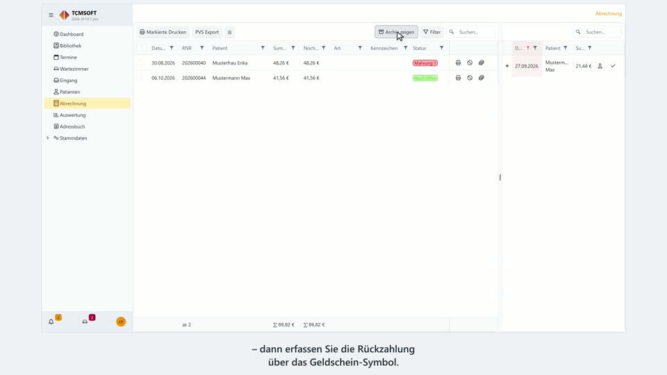667x375 pixels.
Task: Select the Mustermann Max cell in row 202600044
Action: click(x=231, y=78)
